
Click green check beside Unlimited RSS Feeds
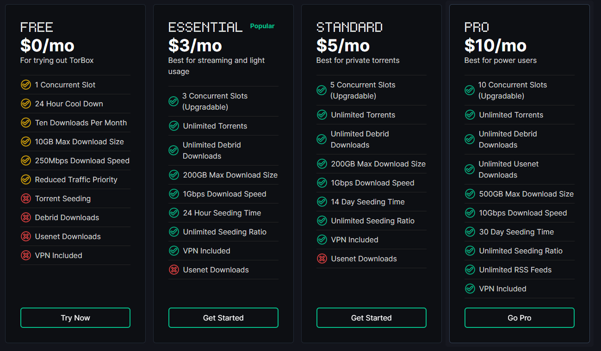click(470, 270)
